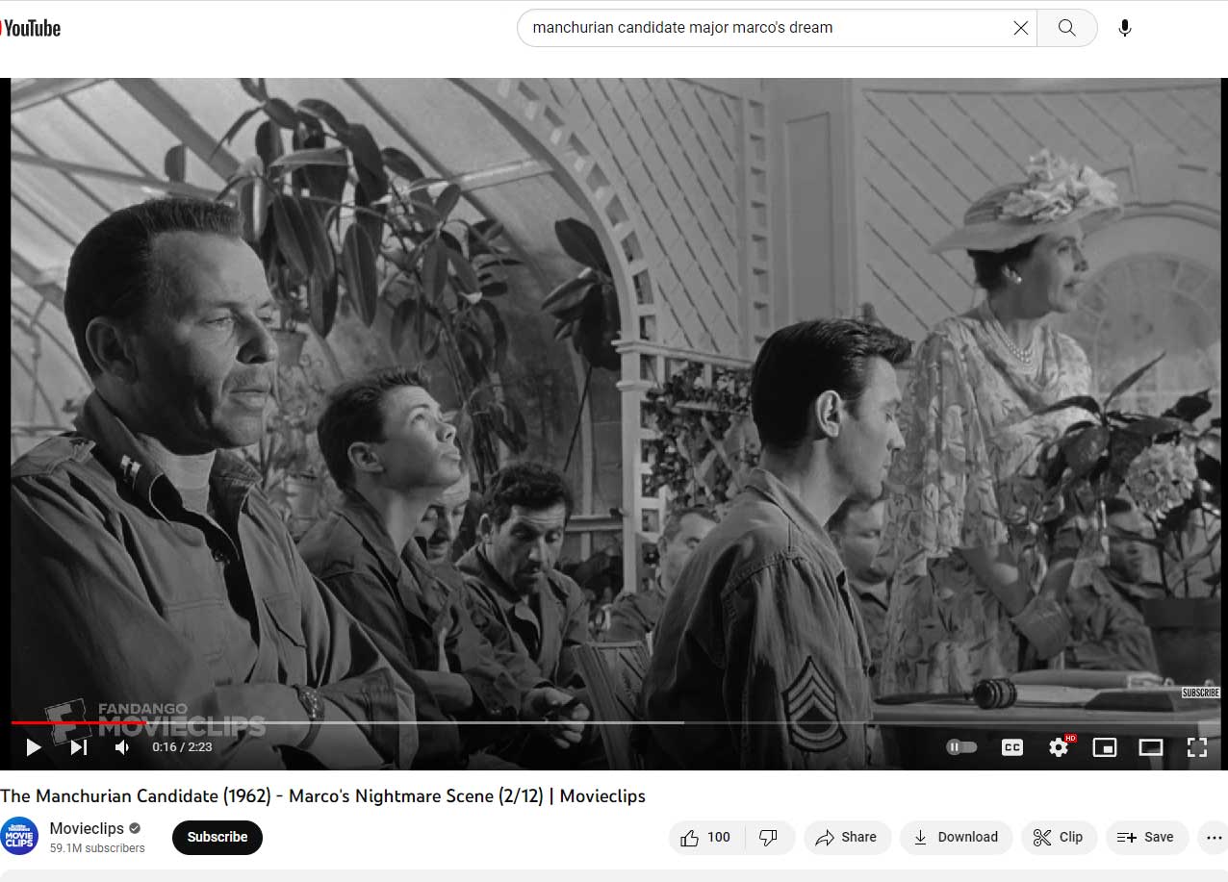
Task: Enable theater mode view
Action: coord(1151,747)
